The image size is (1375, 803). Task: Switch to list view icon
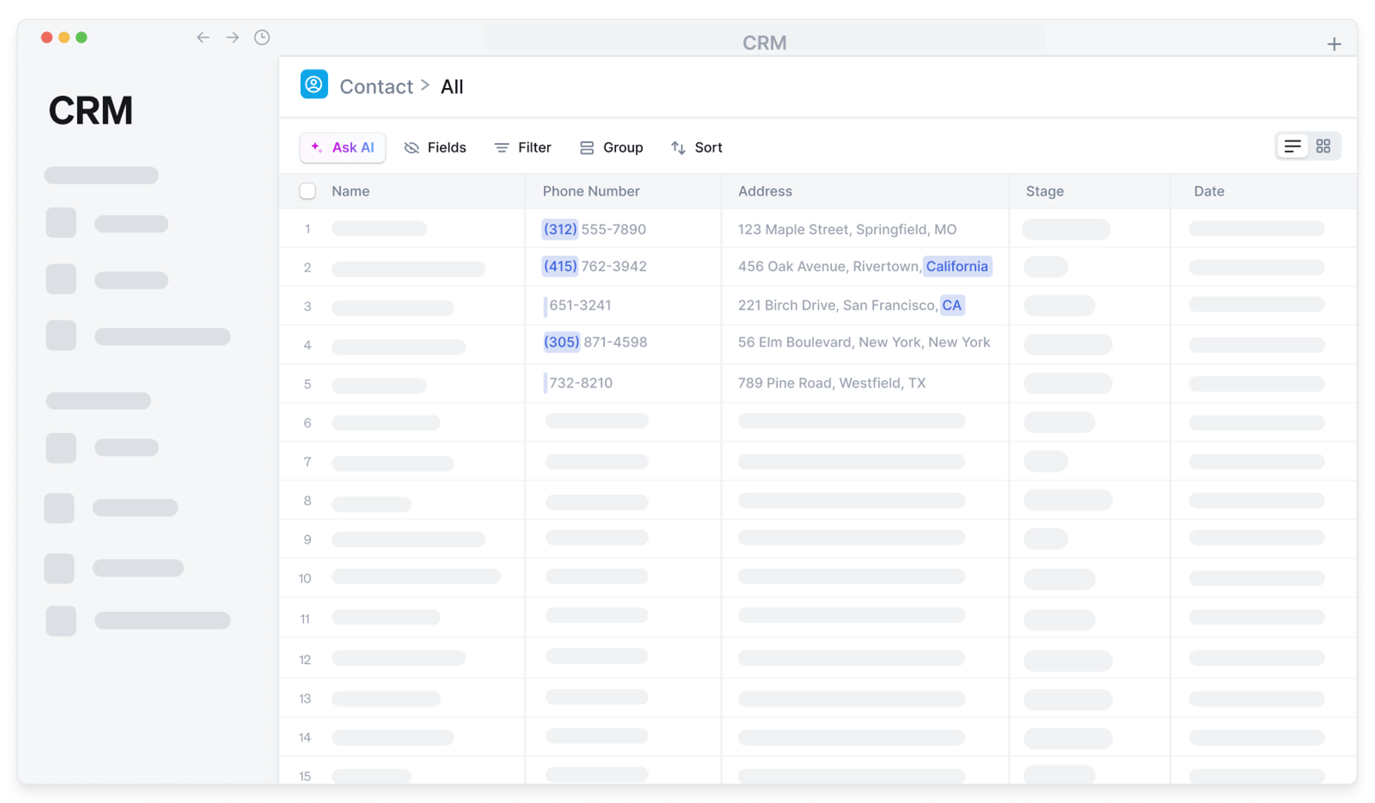coord(1292,146)
